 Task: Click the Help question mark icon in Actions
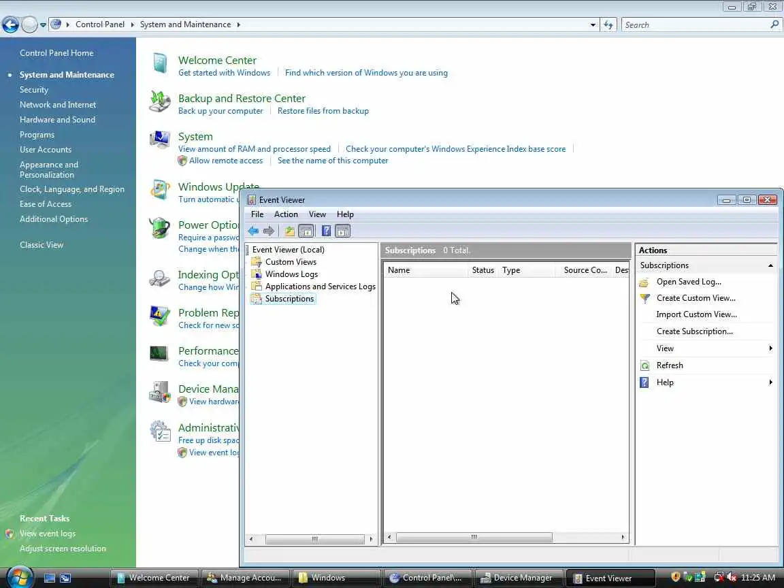pos(644,382)
